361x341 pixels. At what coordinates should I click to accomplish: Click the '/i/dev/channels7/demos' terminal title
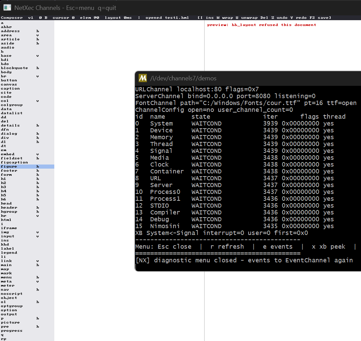point(183,78)
